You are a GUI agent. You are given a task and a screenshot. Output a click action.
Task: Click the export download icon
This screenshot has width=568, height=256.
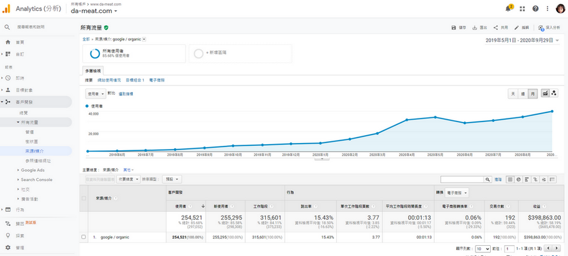475,28
